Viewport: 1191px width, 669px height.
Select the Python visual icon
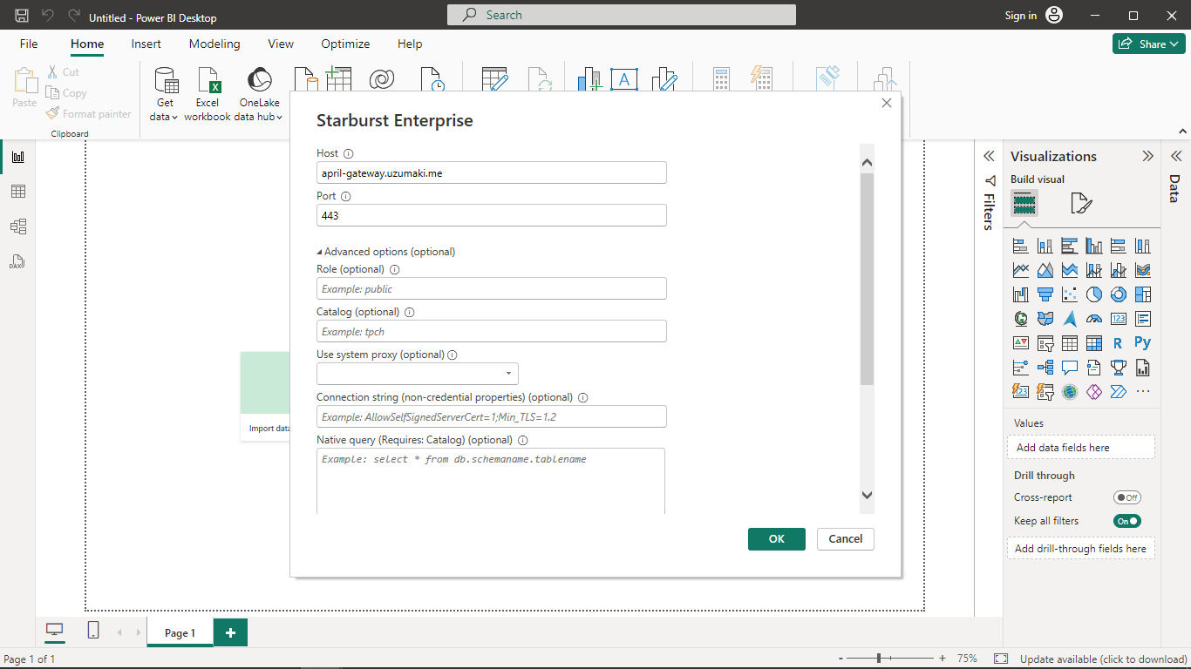point(1142,343)
